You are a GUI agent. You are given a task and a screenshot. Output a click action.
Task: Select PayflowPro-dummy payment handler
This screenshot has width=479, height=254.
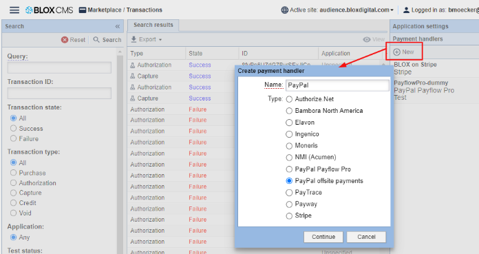click(x=436, y=90)
